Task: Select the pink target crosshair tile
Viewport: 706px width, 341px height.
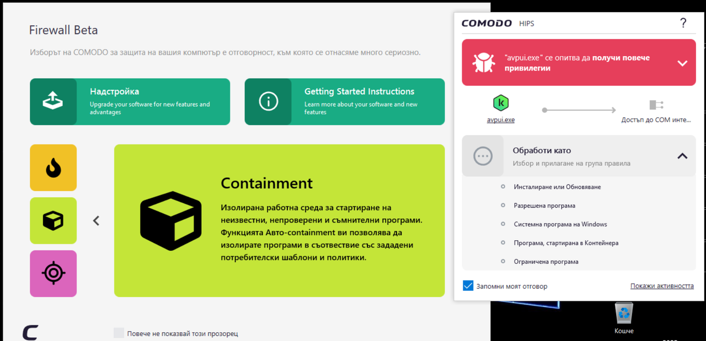Action: pos(53,273)
